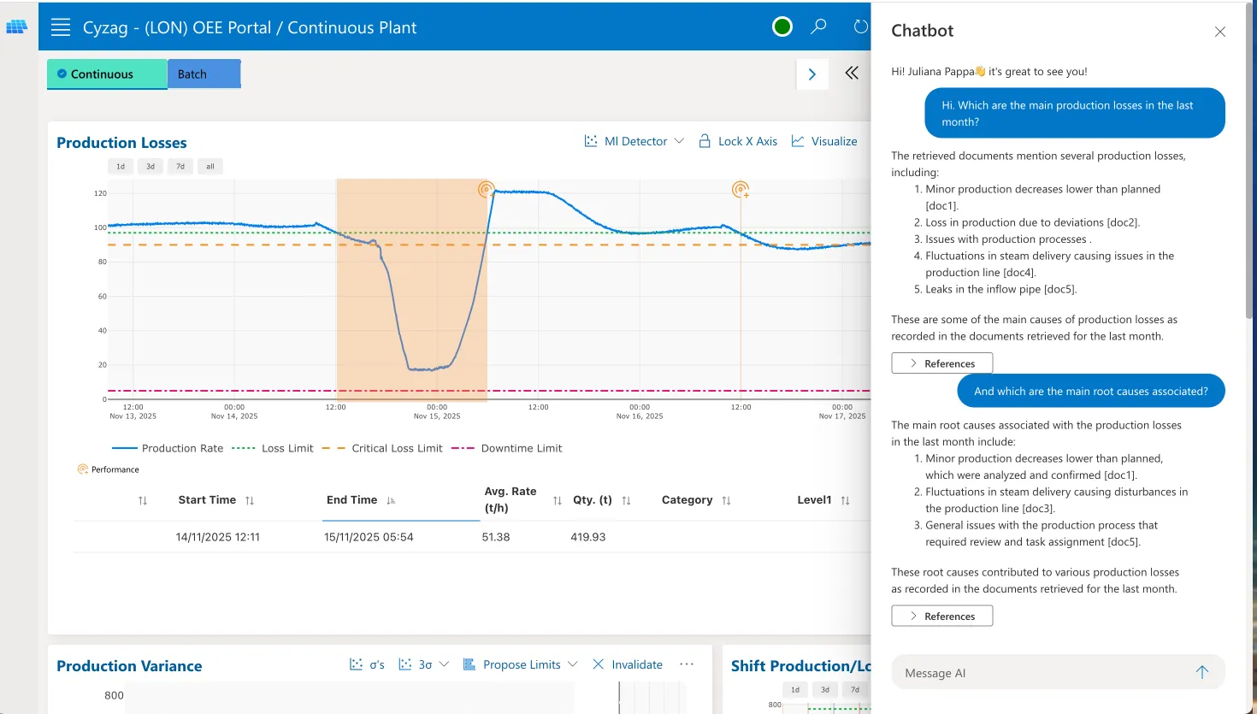This screenshot has width=1257, height=714.
Task: Select the all range in Production Losses
Action: point(210,167)
